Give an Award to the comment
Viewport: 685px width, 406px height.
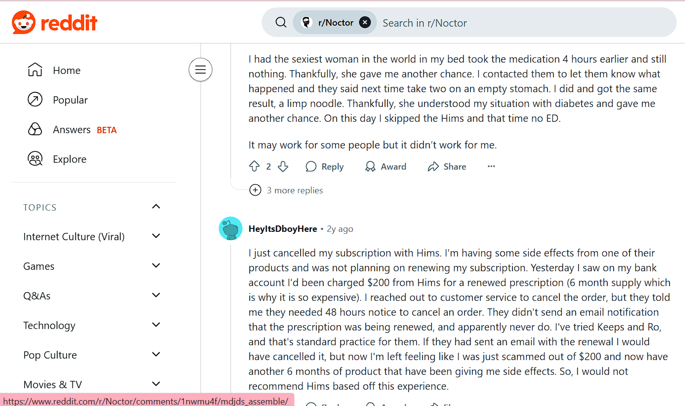click(385, 167)
